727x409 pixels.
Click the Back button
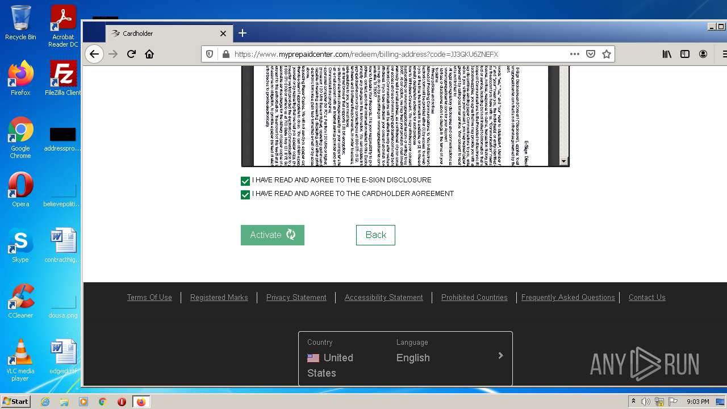point(375,235)
